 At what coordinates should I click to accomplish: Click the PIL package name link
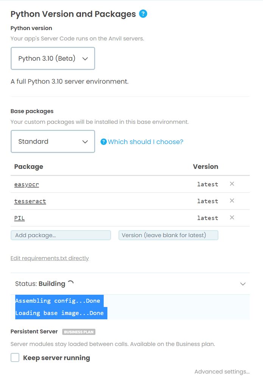coord(19,218)
